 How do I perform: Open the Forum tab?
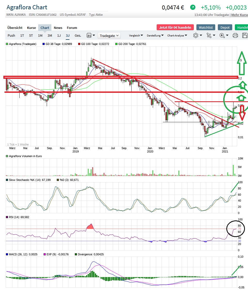pos(72,28)
